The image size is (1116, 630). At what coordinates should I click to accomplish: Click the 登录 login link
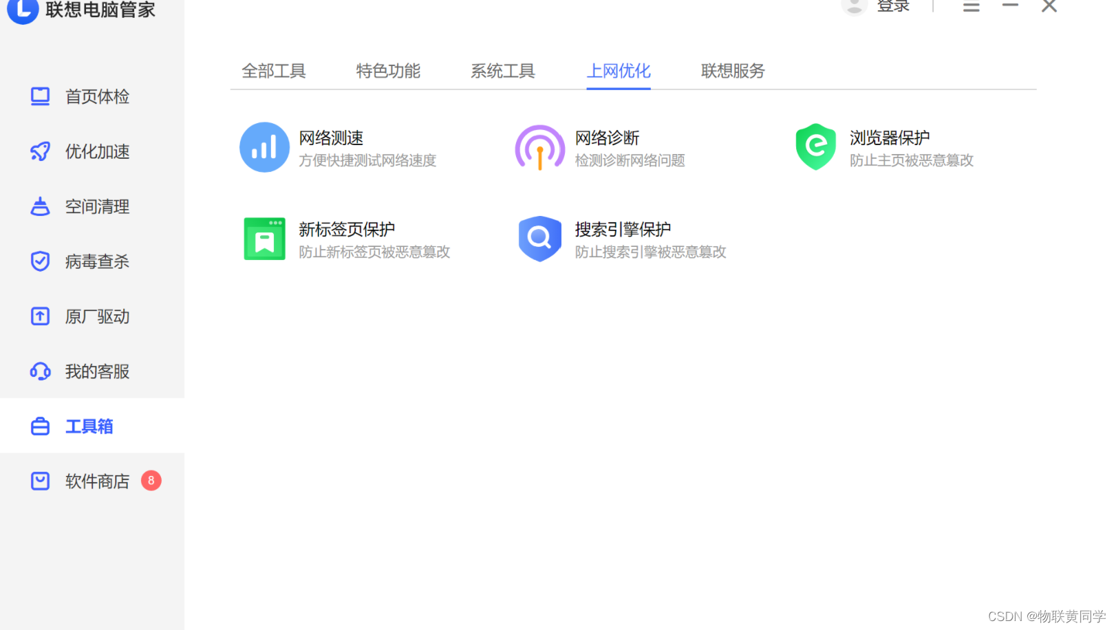pos(893,6)
